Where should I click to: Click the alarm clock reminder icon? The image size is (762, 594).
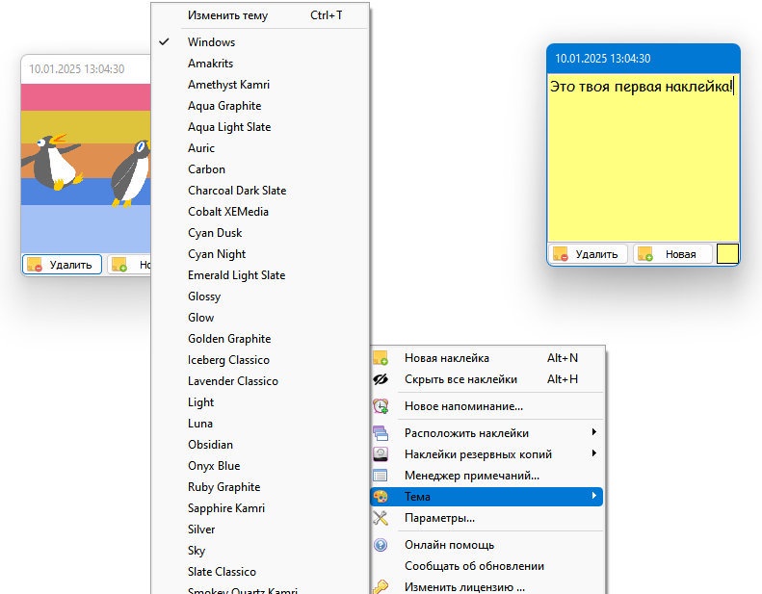(x=381, y=406)
